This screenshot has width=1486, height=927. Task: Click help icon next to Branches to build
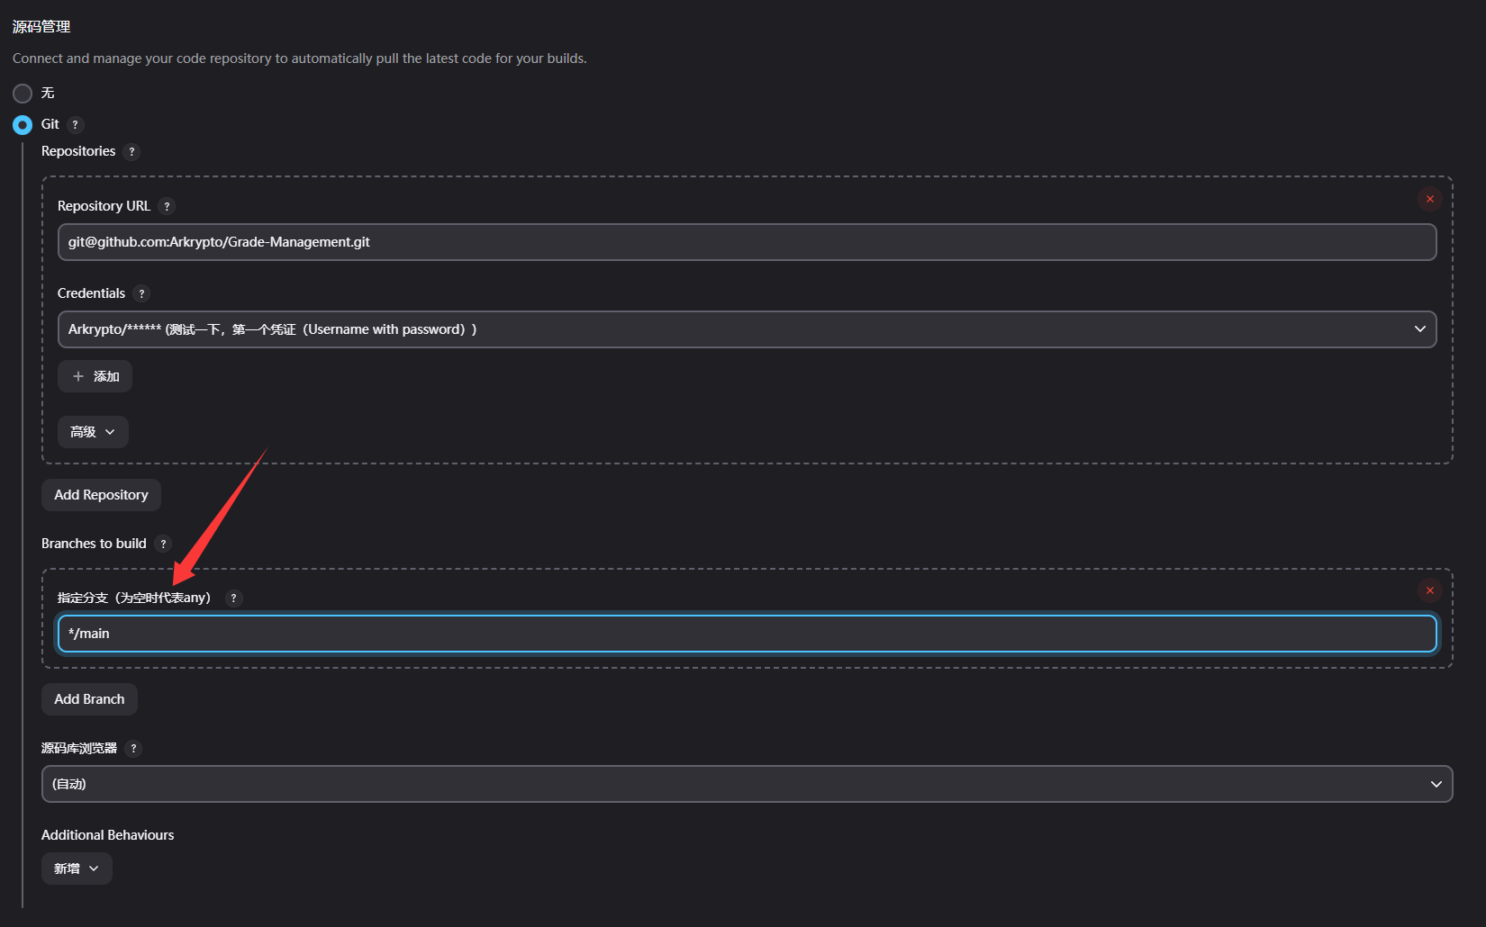tap(163, 544)
